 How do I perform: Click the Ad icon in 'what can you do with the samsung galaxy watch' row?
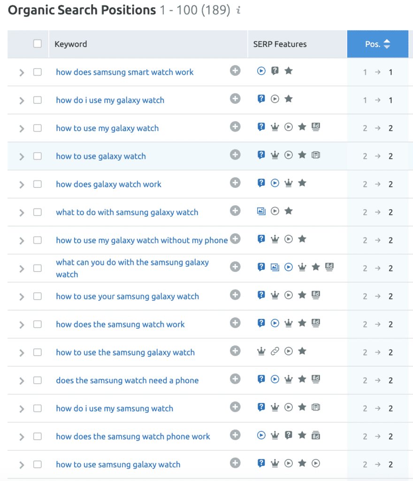click(329, 267)
